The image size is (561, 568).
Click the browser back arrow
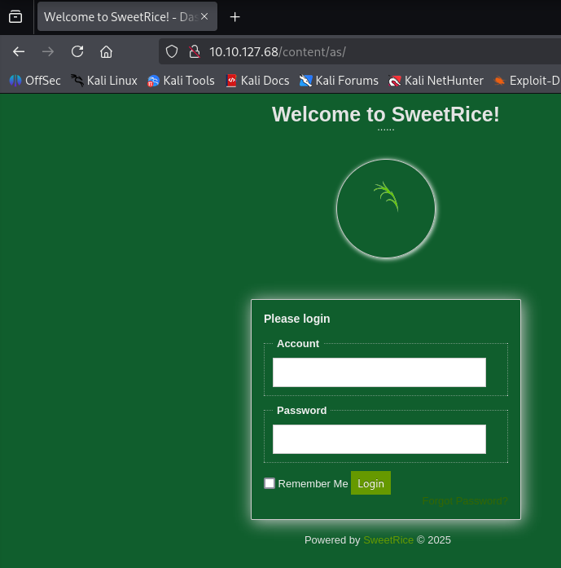pos(19,52)
